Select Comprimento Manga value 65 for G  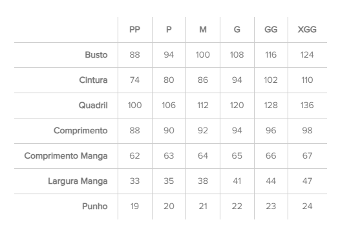[237, 155]
